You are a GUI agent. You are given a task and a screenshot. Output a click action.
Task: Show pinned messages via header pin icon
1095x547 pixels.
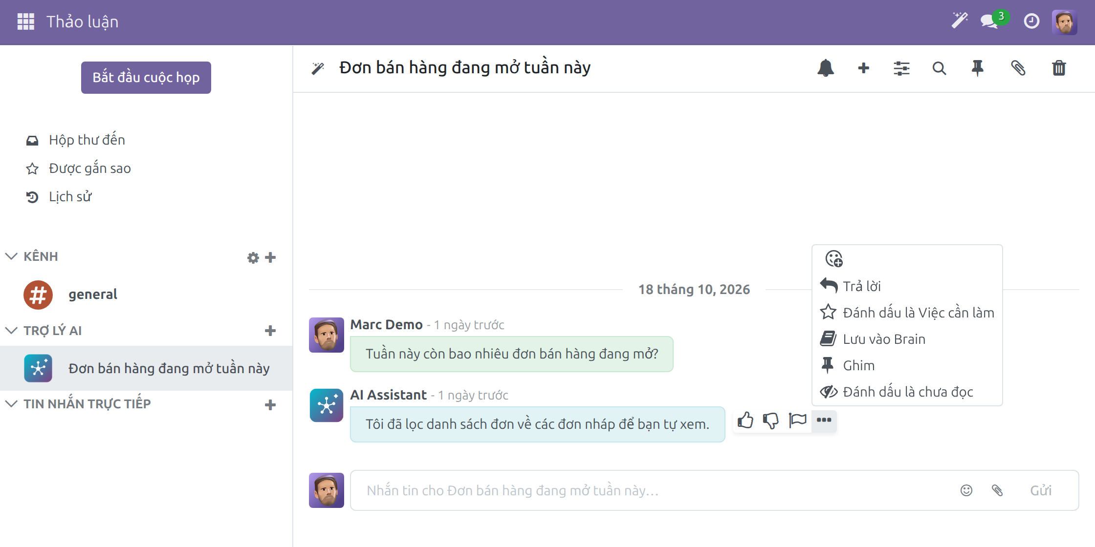(977, 68)
